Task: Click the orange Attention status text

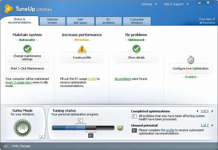Action: coord(82,40)
